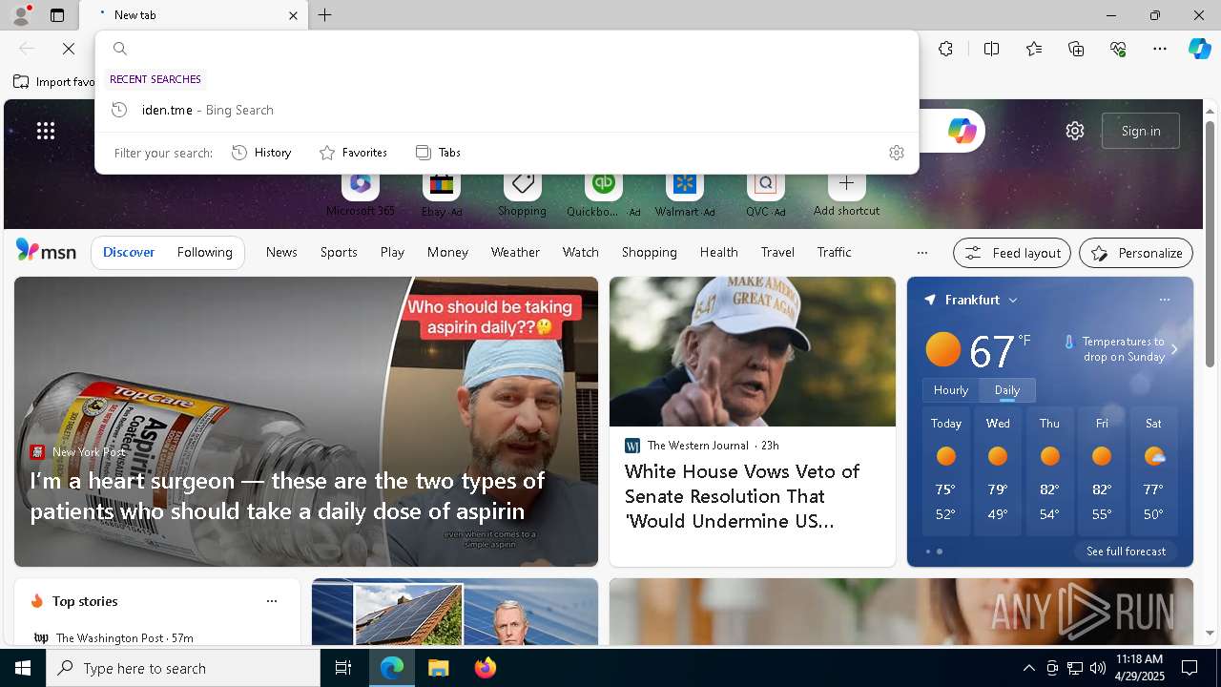Switch weather to Daily view
This screenshot has width=1221, height=687.
1007,390
